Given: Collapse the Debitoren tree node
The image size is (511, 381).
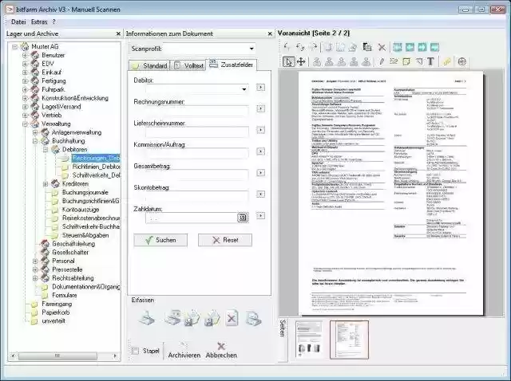Looking at the screenshot, I should point(46,150).
